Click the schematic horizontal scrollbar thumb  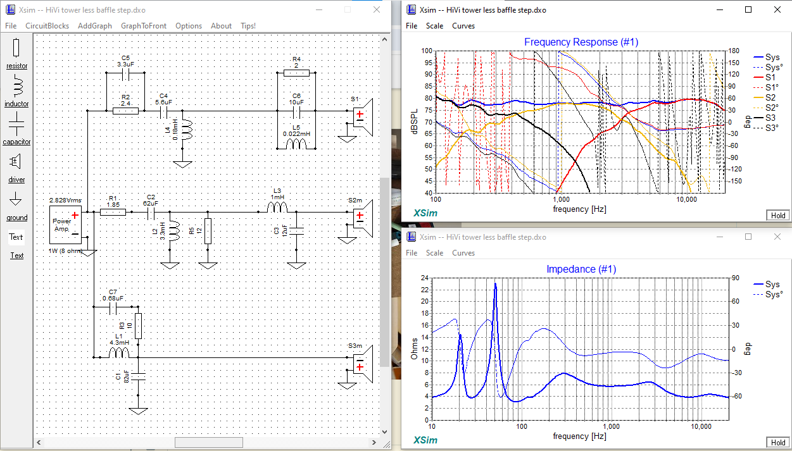coord(208,442)
